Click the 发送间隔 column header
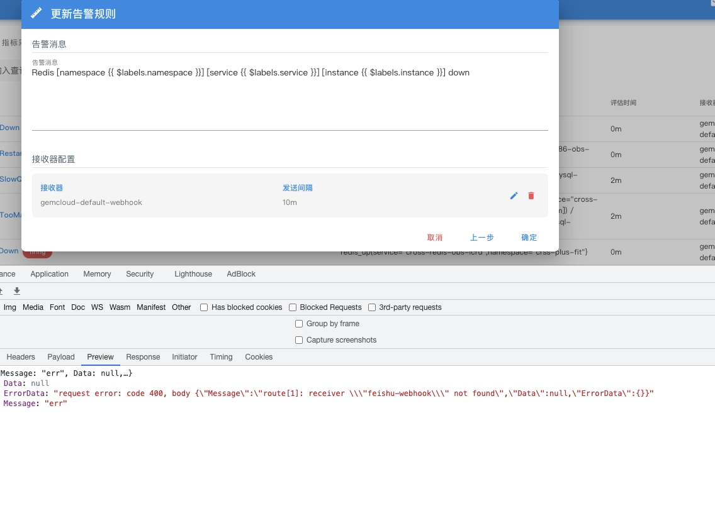Image resolution: width=715 pixels, height=528 pixels. [297, 188]
